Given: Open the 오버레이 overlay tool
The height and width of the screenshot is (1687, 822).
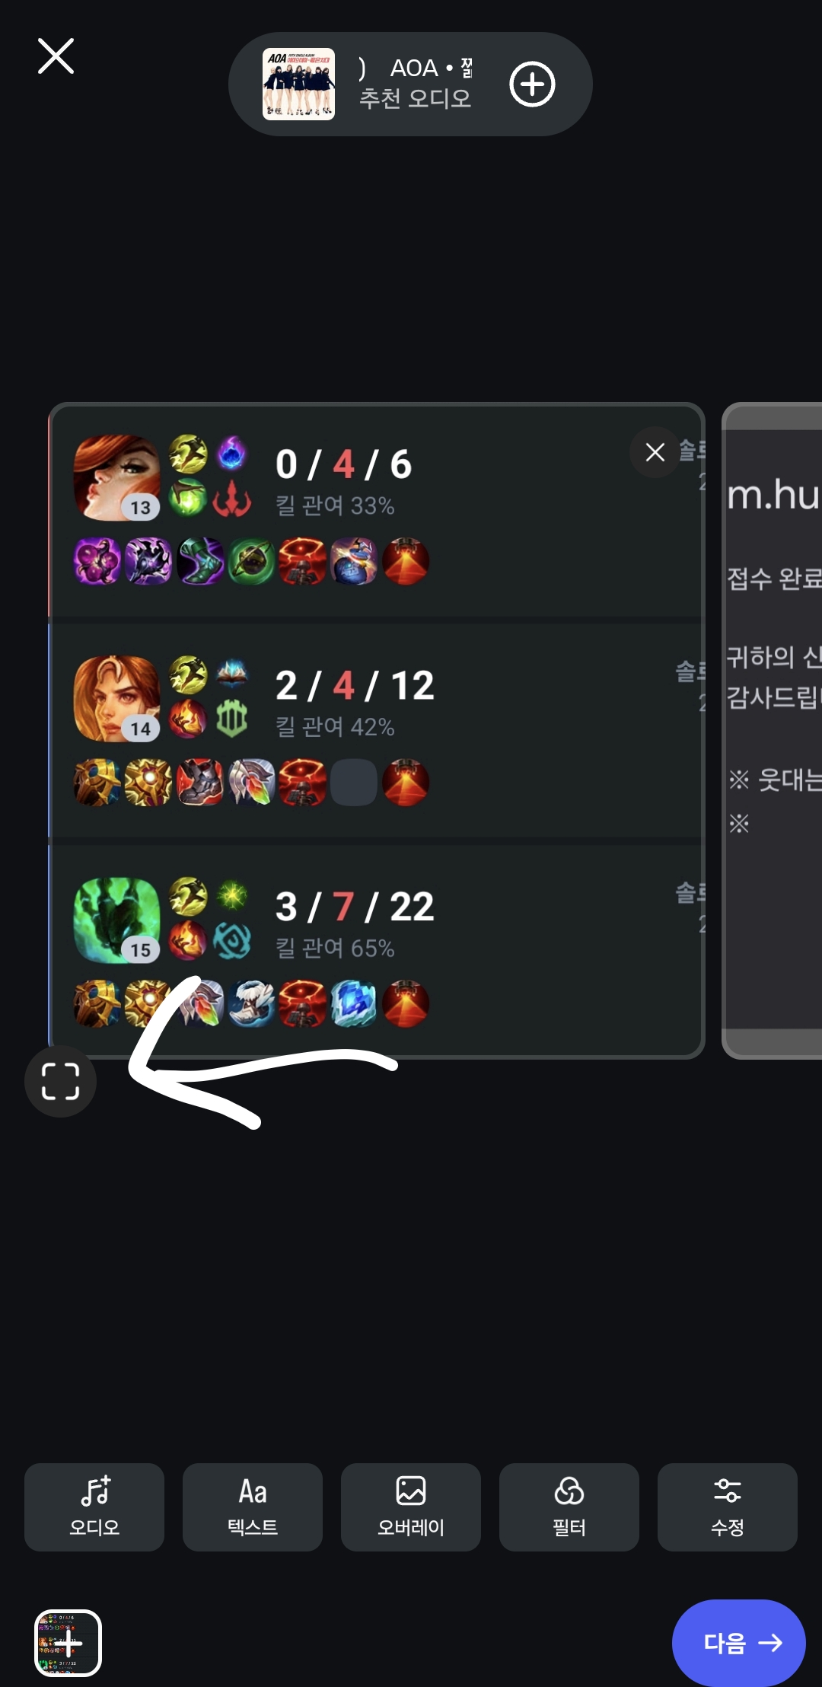Looking at the screenshot, I should coord(411,1507).
